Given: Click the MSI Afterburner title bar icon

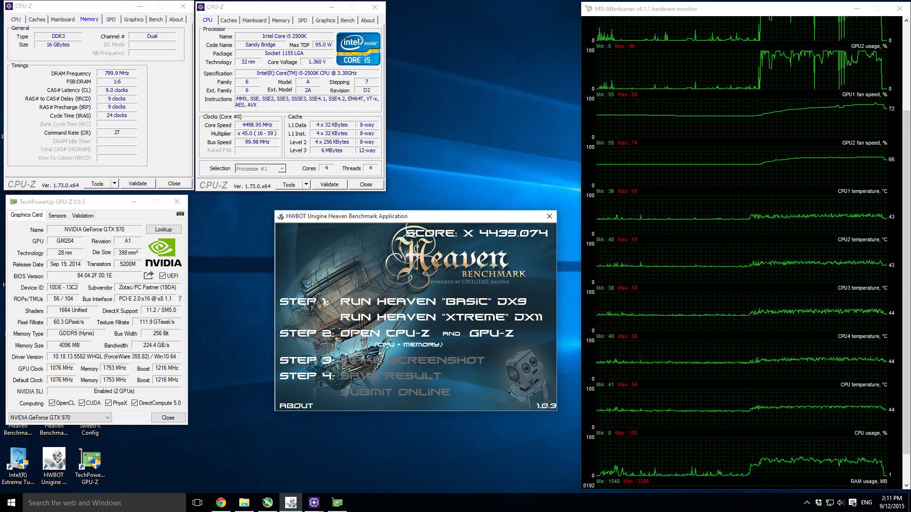Looking at the screenshot, I should click(589, 9).
